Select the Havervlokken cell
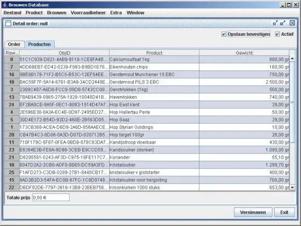301x226 pixels. point(154,97)
